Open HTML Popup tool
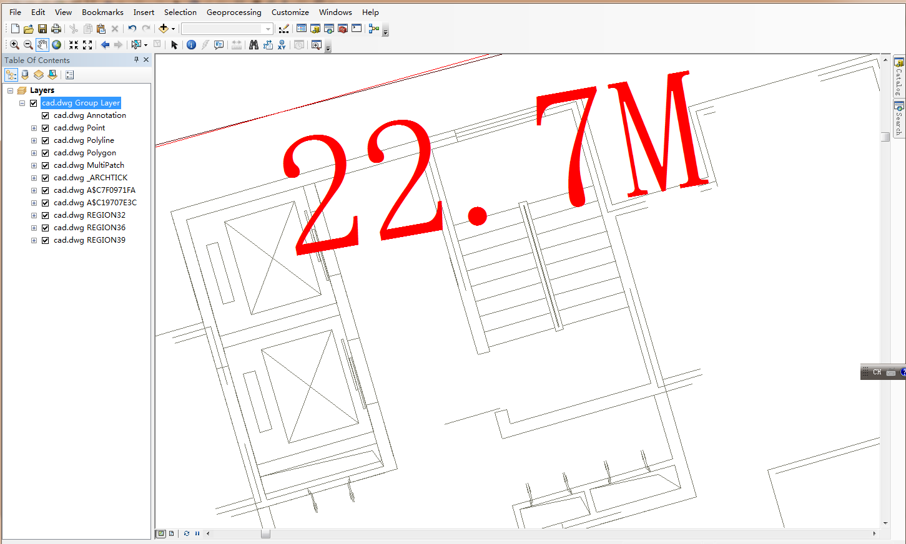The image size is (906, 544). [x=219, y=45]
